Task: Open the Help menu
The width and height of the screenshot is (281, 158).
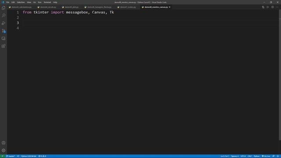Action: (55, 2)
